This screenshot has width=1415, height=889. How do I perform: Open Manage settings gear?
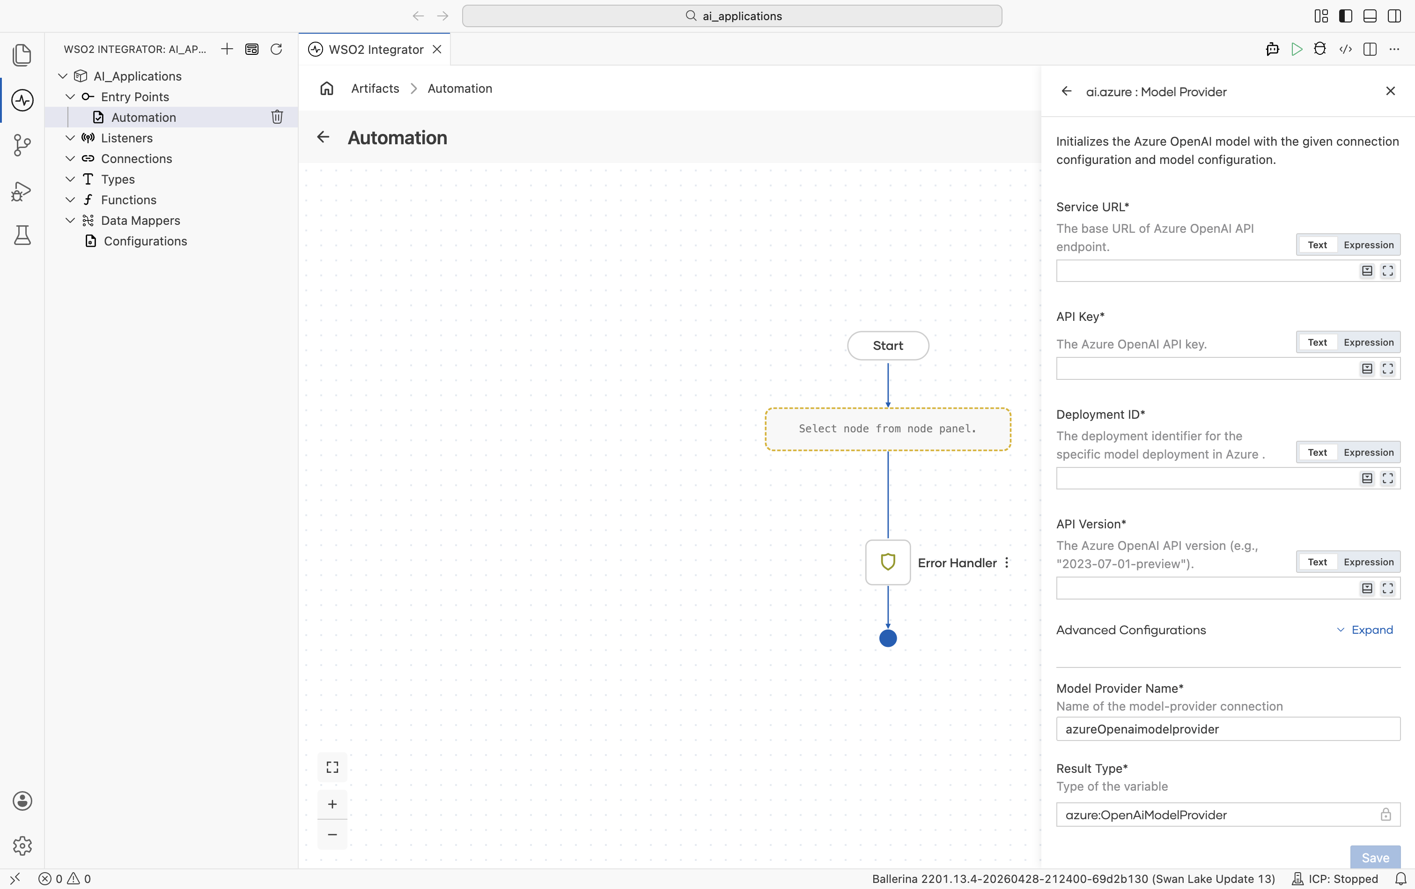tap(22, 845)
